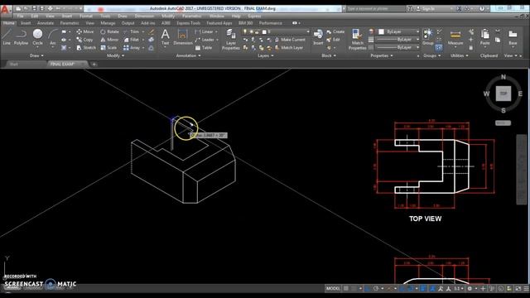Click the object color swatch
The width and height of the screenshot is (530, 298).
[381, 31]
